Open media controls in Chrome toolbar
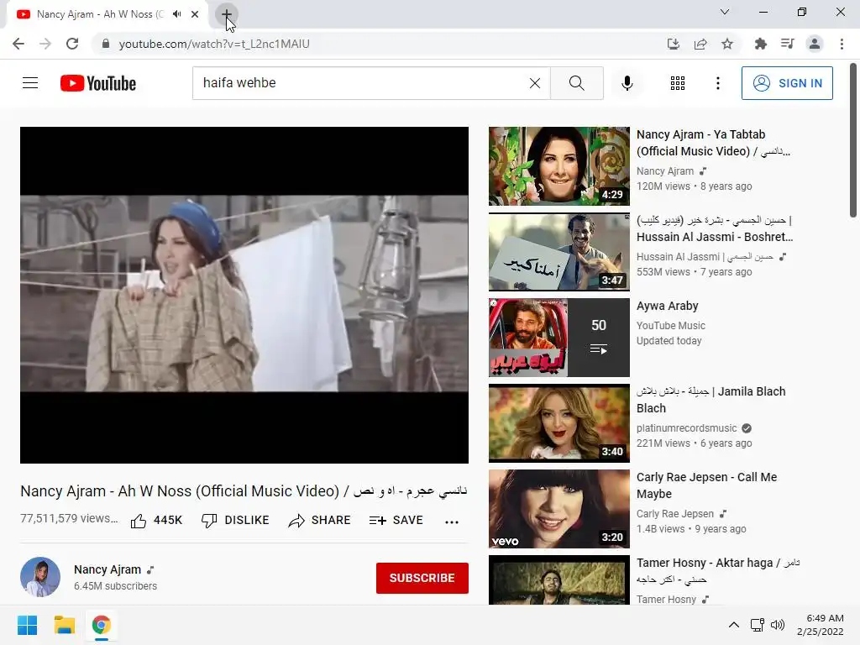Screen dimensions: 860x645 [x=787, y=44]
